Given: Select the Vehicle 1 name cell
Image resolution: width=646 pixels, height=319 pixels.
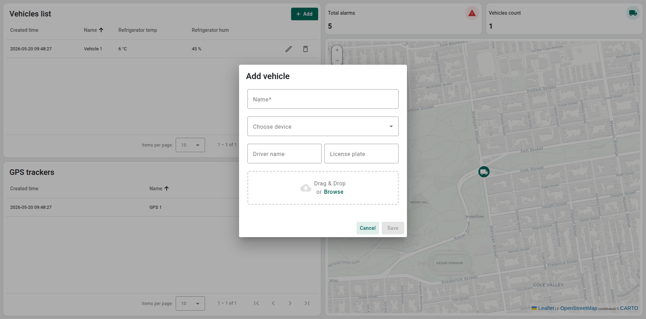Looking at the screenshot, I should (x=93, y=49).
